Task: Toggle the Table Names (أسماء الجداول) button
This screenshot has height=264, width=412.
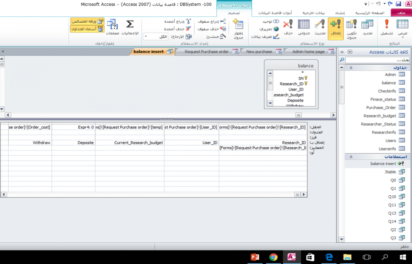Action: point(87,29)
